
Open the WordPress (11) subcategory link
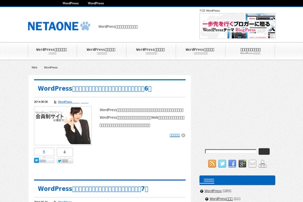pyautogui.click(x=221, y=198)
